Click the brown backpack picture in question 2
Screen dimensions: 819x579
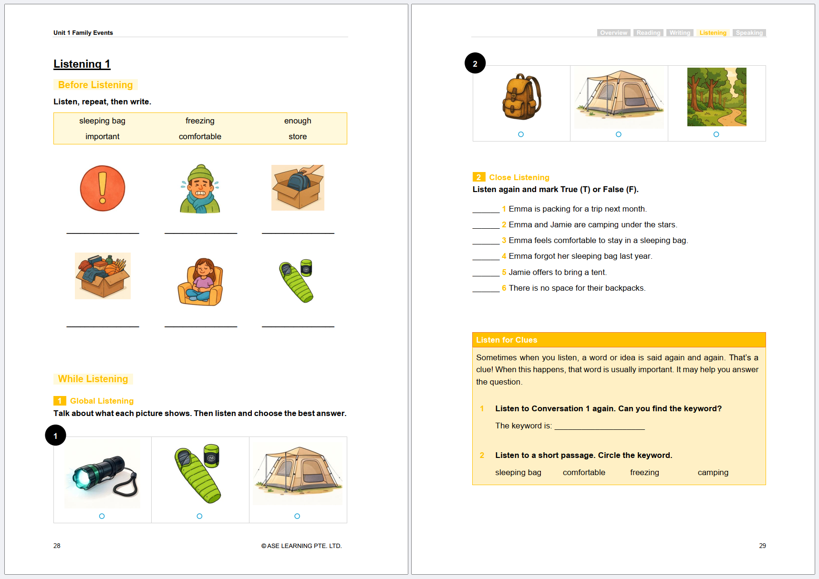click(521, 97)
